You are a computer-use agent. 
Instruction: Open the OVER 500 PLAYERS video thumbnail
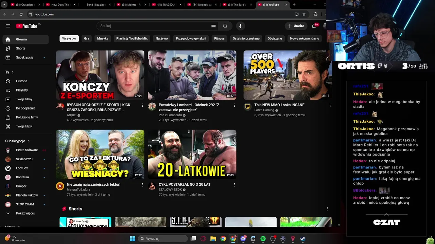288,75
